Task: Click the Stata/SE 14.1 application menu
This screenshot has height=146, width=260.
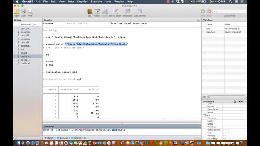Action: 31,2
